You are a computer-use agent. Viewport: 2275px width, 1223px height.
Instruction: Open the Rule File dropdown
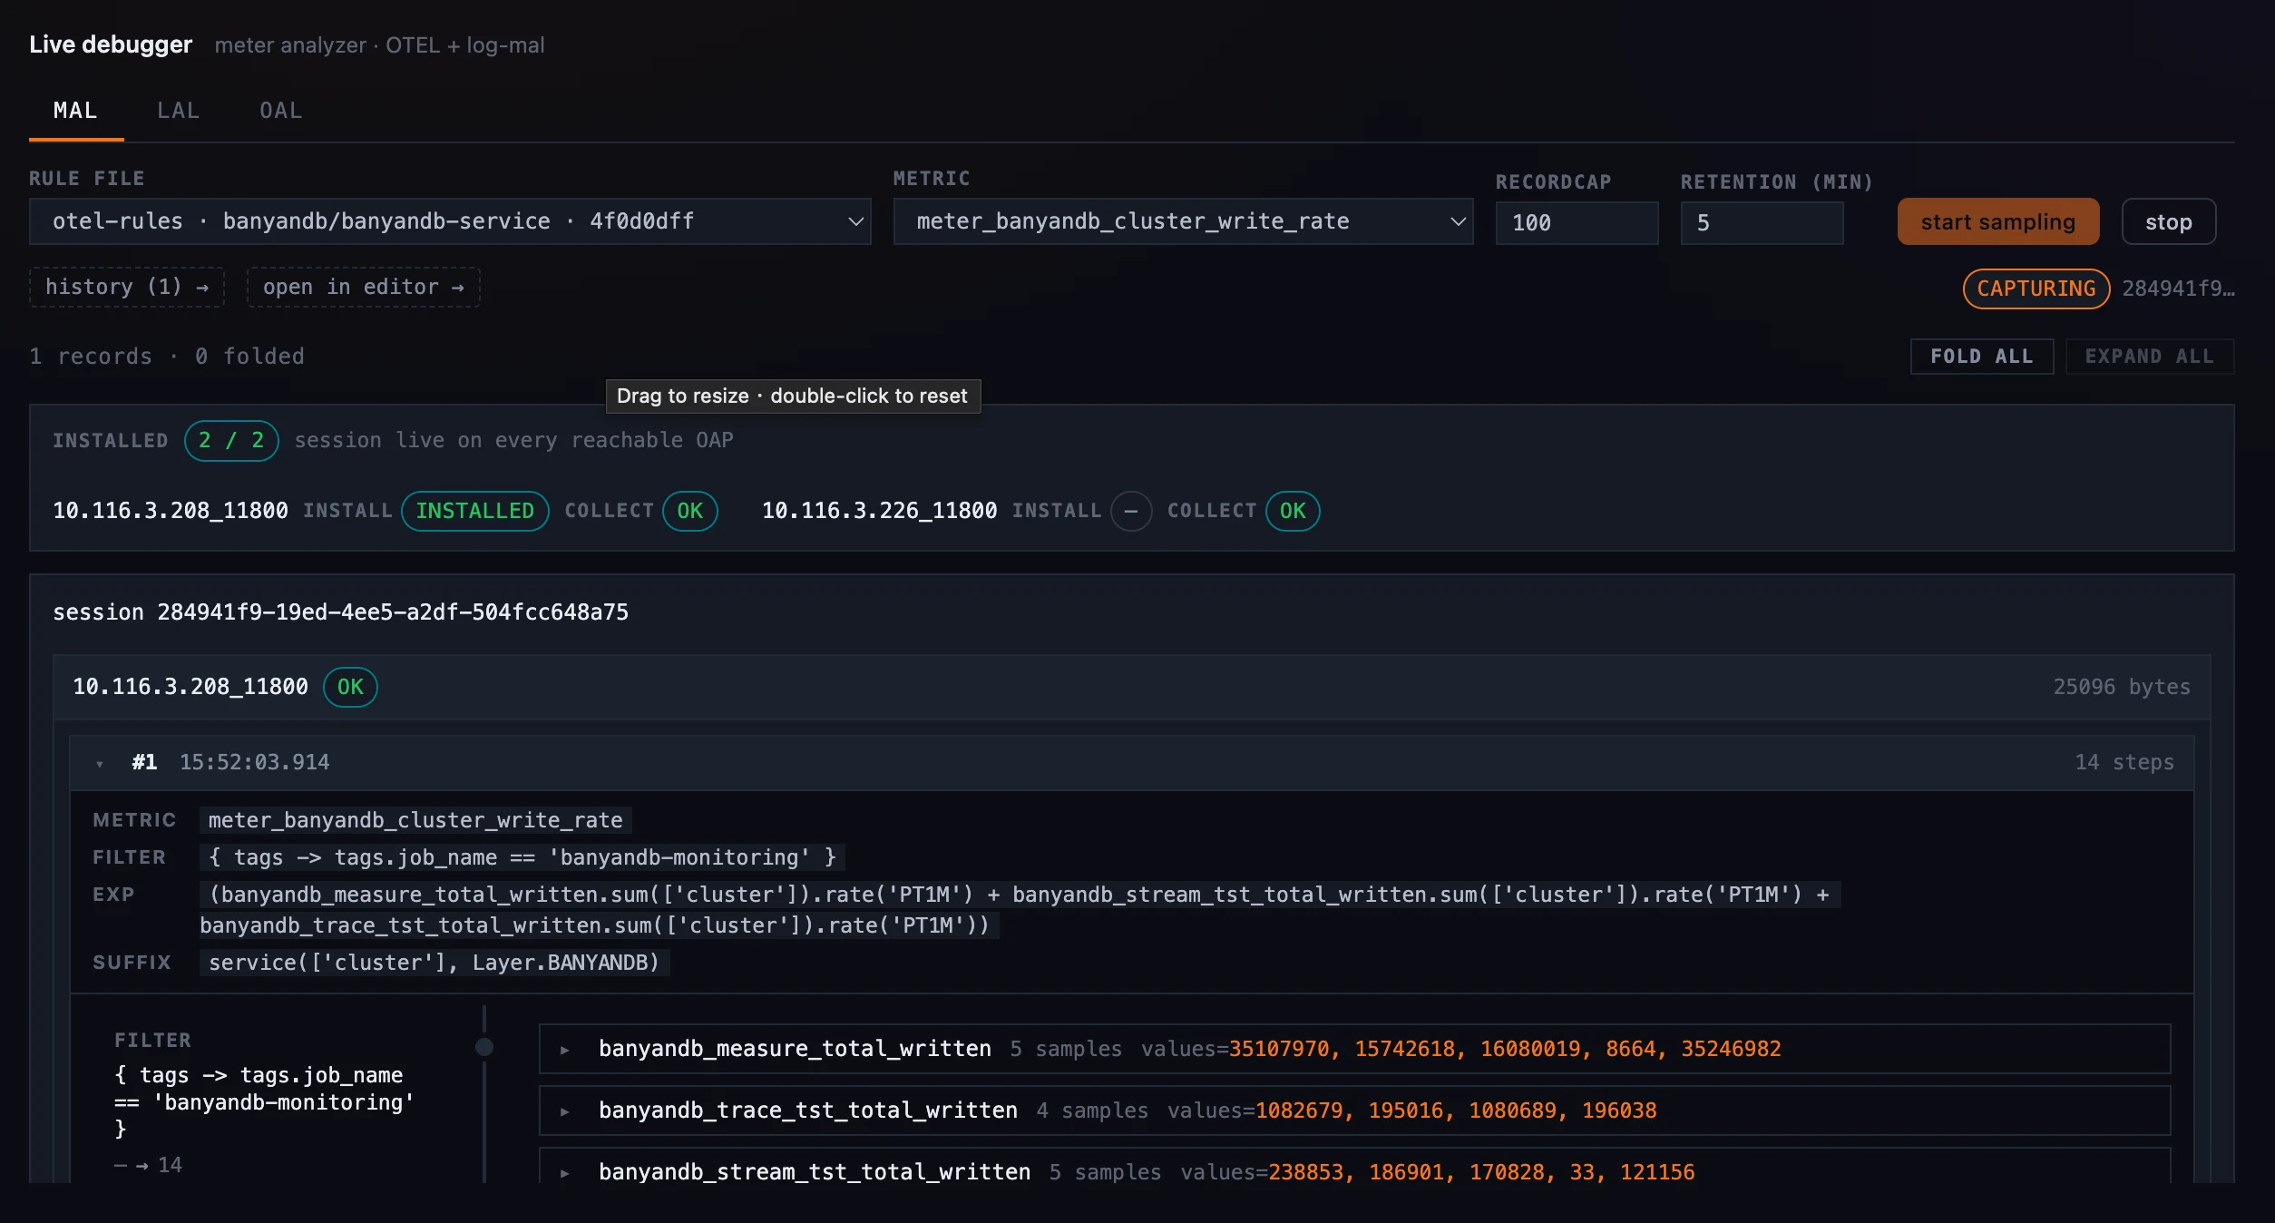point(450,221)
